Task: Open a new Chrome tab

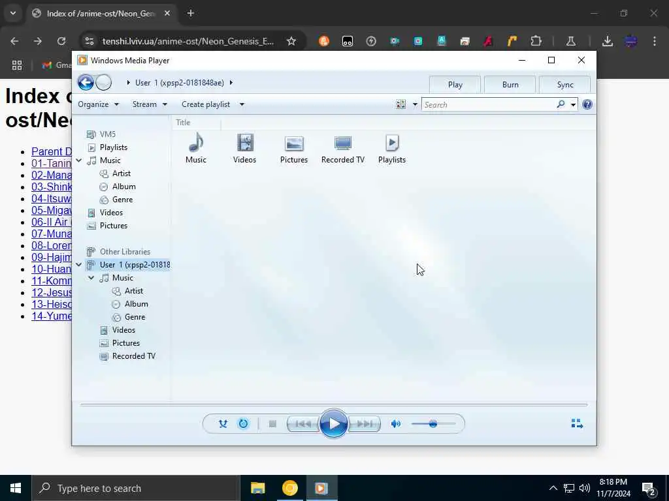Action: pos(191,14)
